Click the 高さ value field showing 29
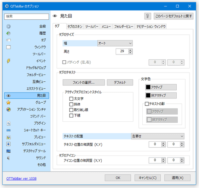This screenshot has height=188, width=199. coord(122,52)
